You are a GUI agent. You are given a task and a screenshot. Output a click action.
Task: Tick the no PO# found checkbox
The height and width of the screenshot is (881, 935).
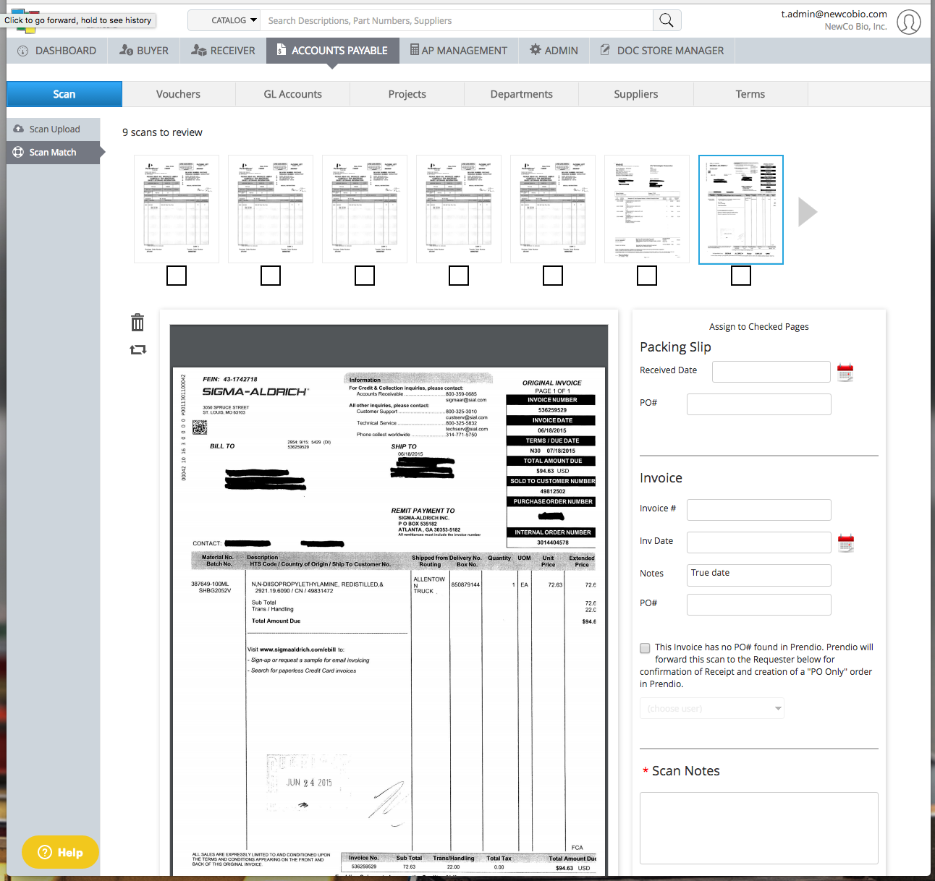coord(645,648)
